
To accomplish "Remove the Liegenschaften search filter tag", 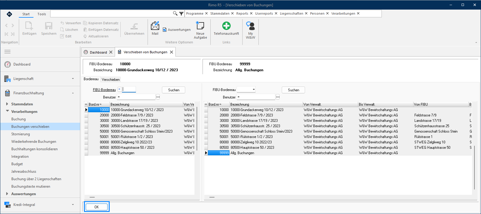I will click(x=306, y=13).
